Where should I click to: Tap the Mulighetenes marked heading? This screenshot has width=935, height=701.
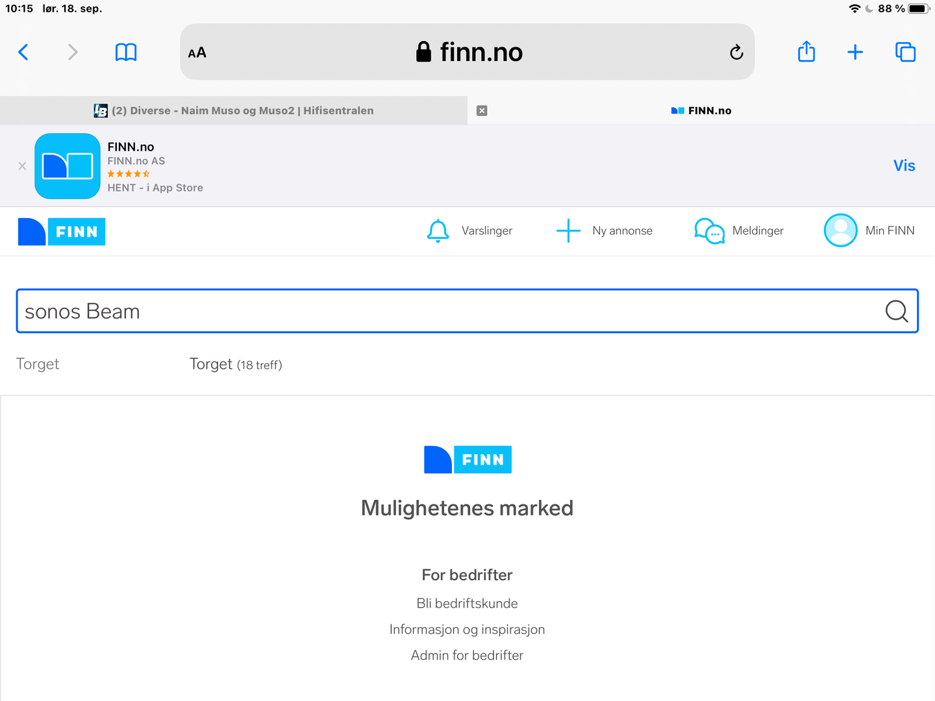(x=467, y=508)
